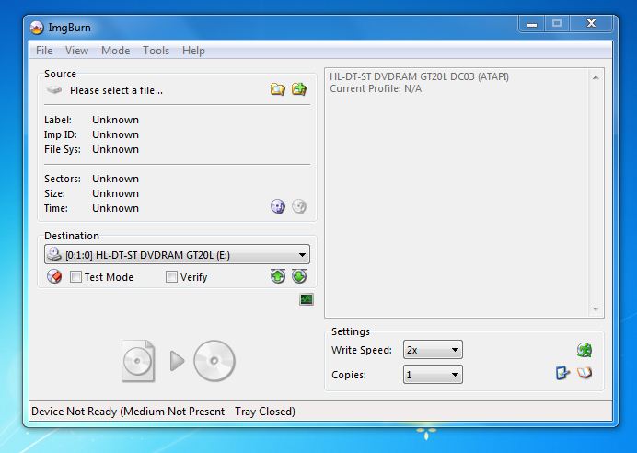Expand the Destination drive dropdown

click(x=177, y=255)
